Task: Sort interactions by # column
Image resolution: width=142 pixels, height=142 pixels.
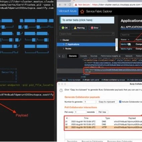Action: 67,118
